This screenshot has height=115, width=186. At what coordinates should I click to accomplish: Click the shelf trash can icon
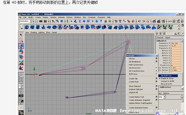point(183,25)
